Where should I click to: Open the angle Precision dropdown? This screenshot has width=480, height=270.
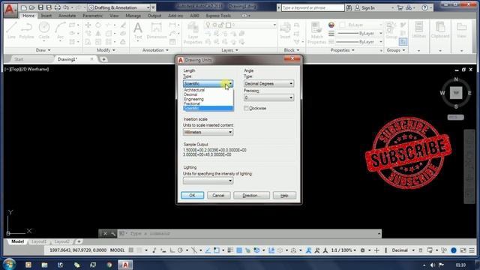(268, 97)
